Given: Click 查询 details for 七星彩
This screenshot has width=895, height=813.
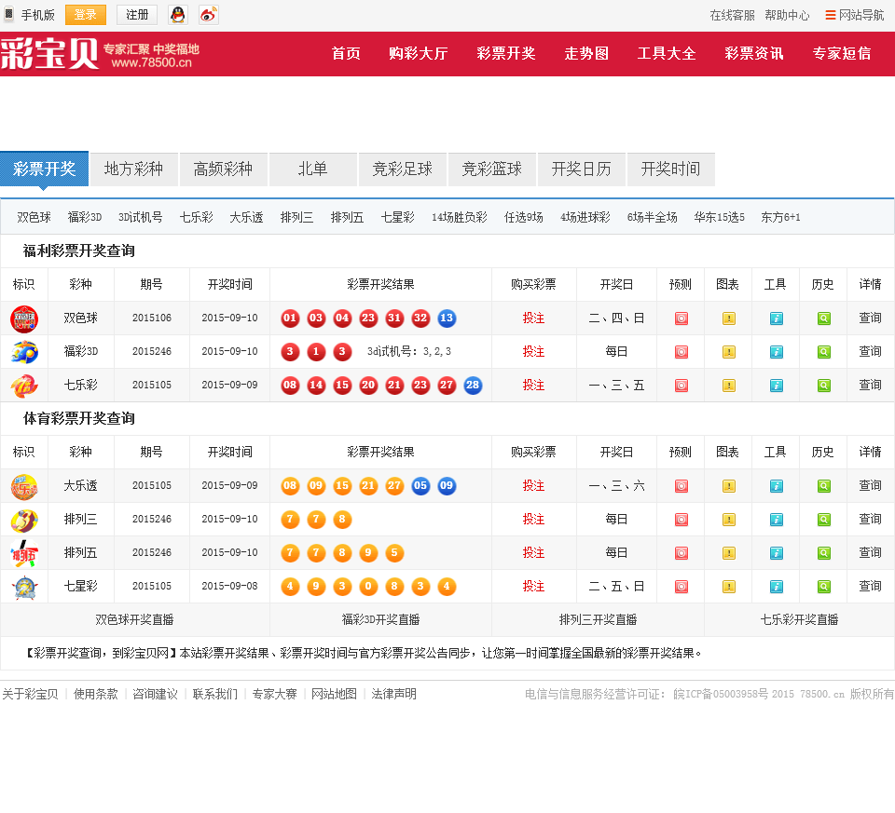Looking at the screenshot, I should pos(870,587).
